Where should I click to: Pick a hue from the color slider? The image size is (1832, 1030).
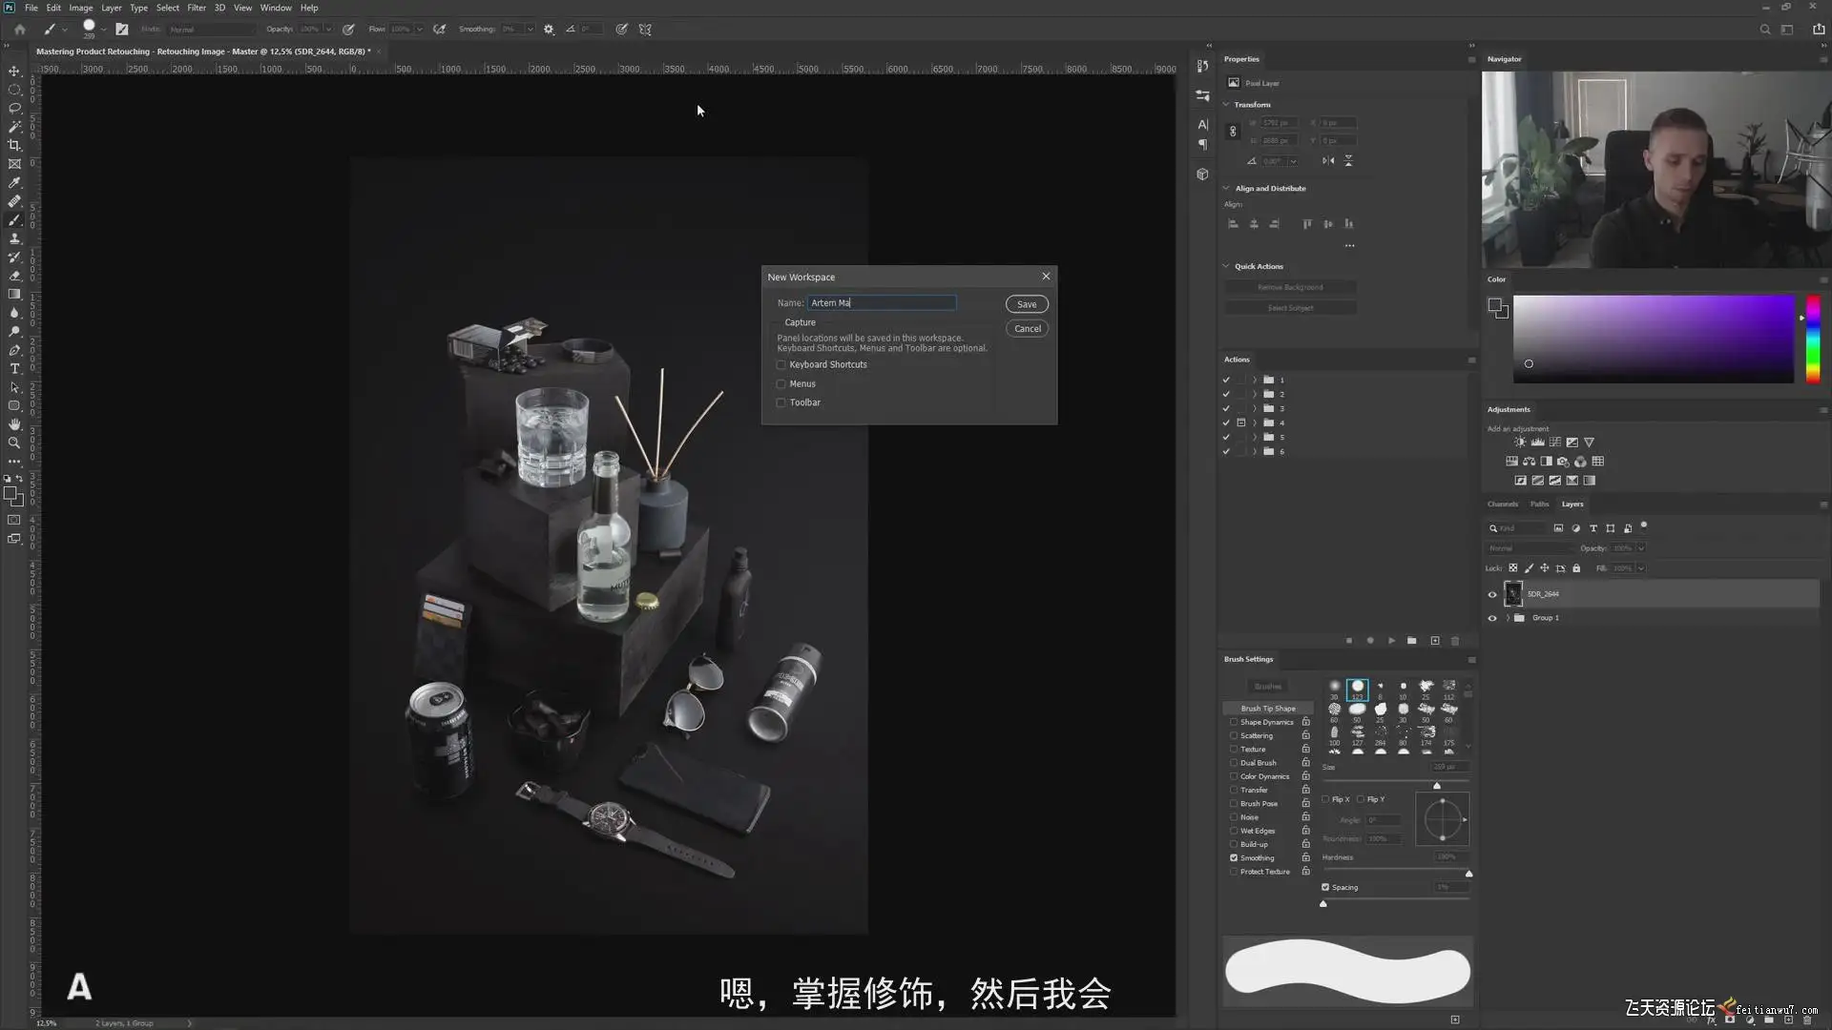[1813, 339]
